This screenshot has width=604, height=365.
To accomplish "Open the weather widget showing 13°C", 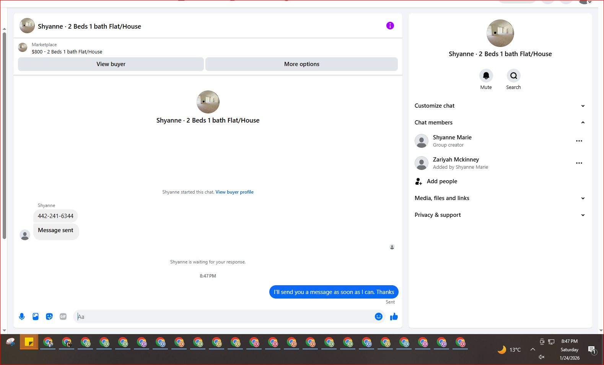I will pyautogui.click(x=509, y=349).
